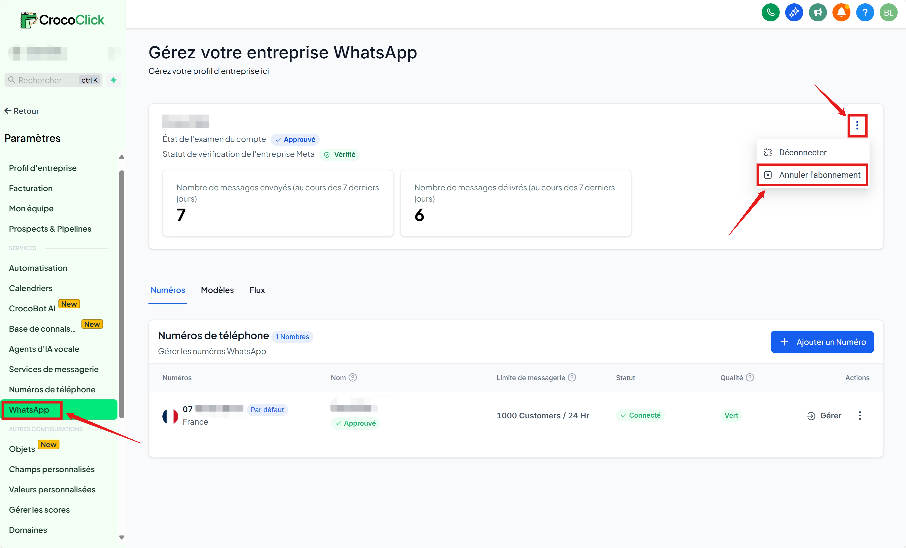Click the Vérifié Meta verification badge
Screen dimensions: 906x548
click(339, 154)
